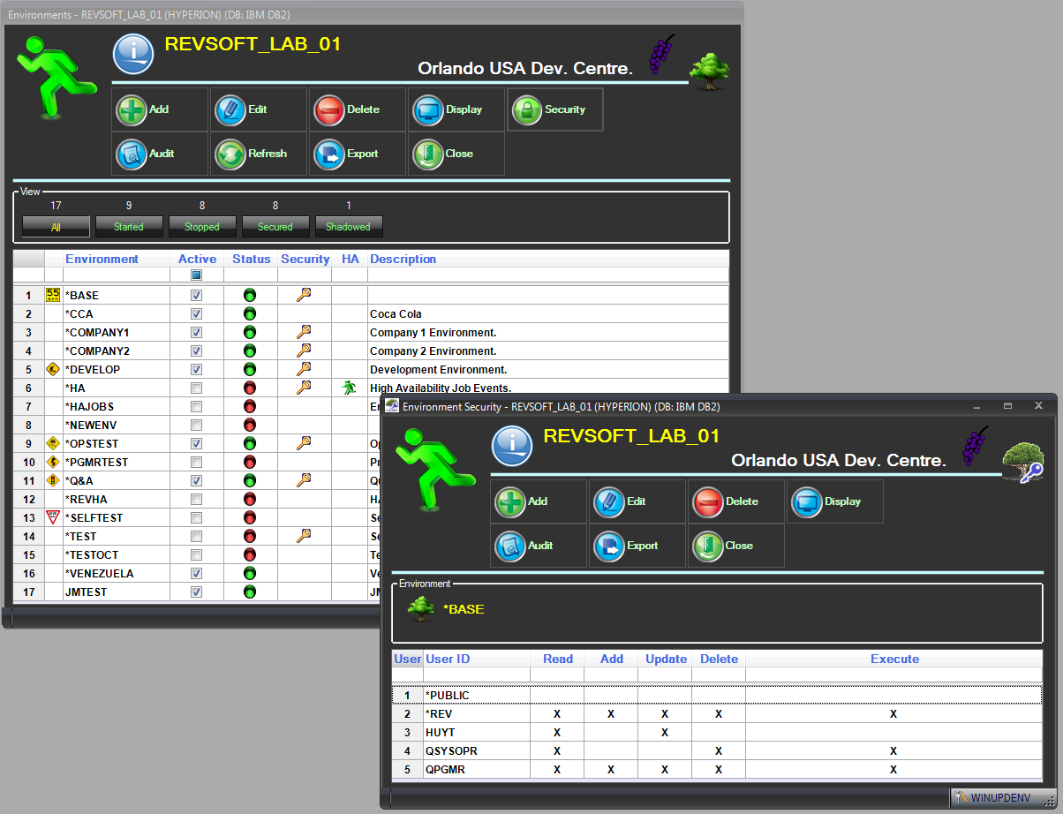Screen dimensions: 1063x814
Task: Show Shadowed environments view
Action: pos(348,227)
